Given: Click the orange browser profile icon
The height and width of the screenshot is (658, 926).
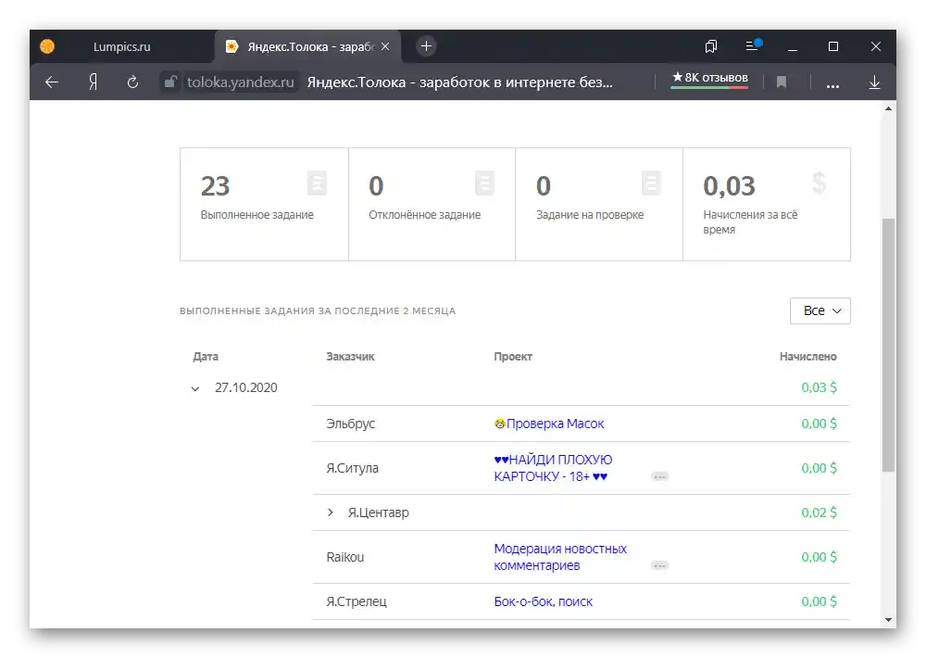Looking at the screenshot, I should point(47,46).
